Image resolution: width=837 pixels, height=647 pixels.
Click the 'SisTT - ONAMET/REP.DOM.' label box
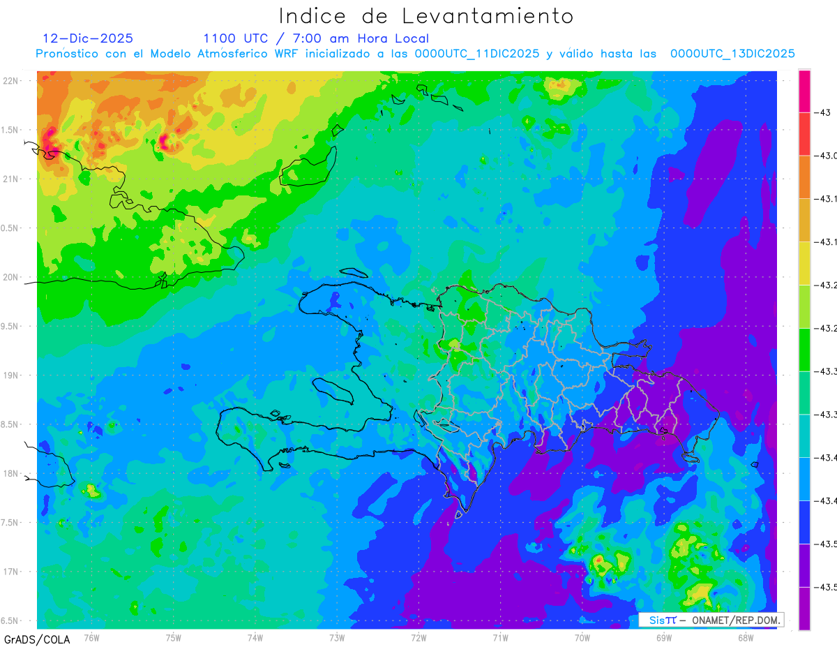(711, 620)
